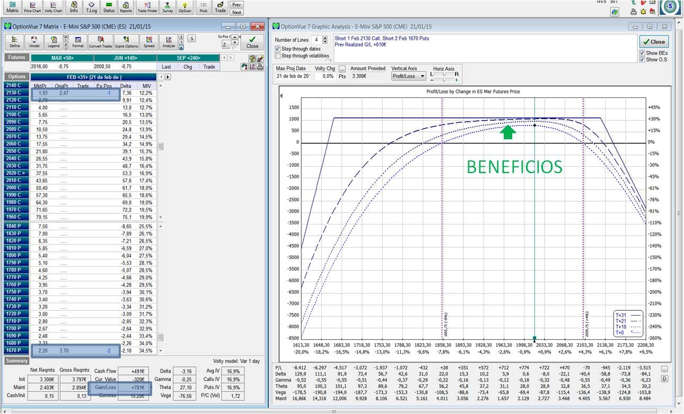Adjust the Horiz Axis L-R slider

444,74
